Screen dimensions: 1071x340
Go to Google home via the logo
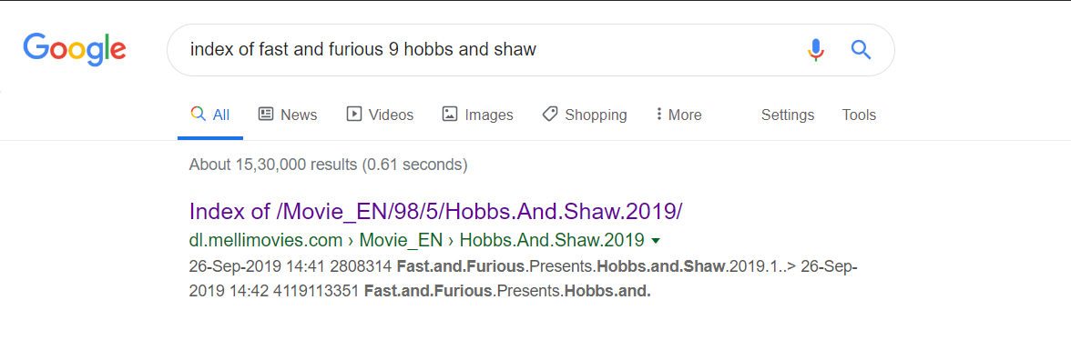[x=75, y=49]
